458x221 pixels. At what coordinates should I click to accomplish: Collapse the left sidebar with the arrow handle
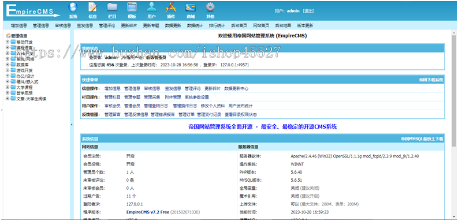pyautogui.click(x=72, y=125)
